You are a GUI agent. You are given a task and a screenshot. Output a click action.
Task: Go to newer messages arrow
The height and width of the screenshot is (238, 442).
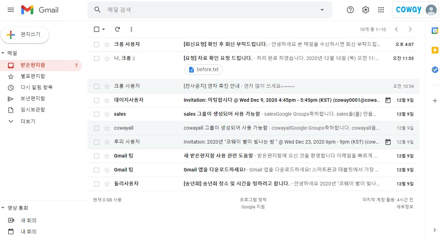pyautogui.click(x=396, y=29)
